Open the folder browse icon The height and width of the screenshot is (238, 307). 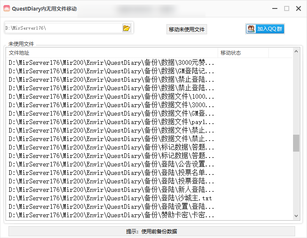click(127, 28)
